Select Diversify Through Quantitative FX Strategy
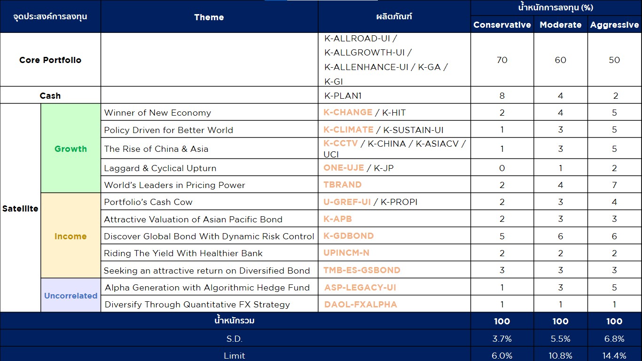Viewport: 642px width, 361px height. pyautogui.click(x=197, y=305)
